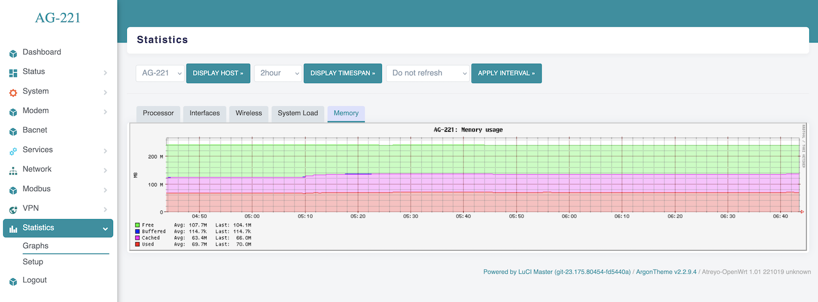Expand the Modbus submenu arrow
This screenshot has width=818, height=302.
(105, 190)
